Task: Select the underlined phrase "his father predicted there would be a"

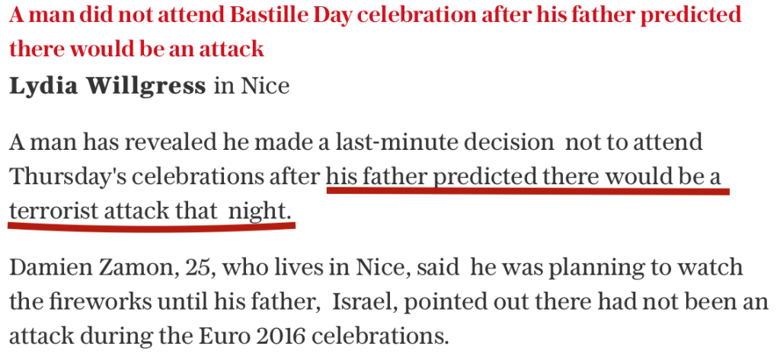Action: pyautogui.click(x=523, y=177)
